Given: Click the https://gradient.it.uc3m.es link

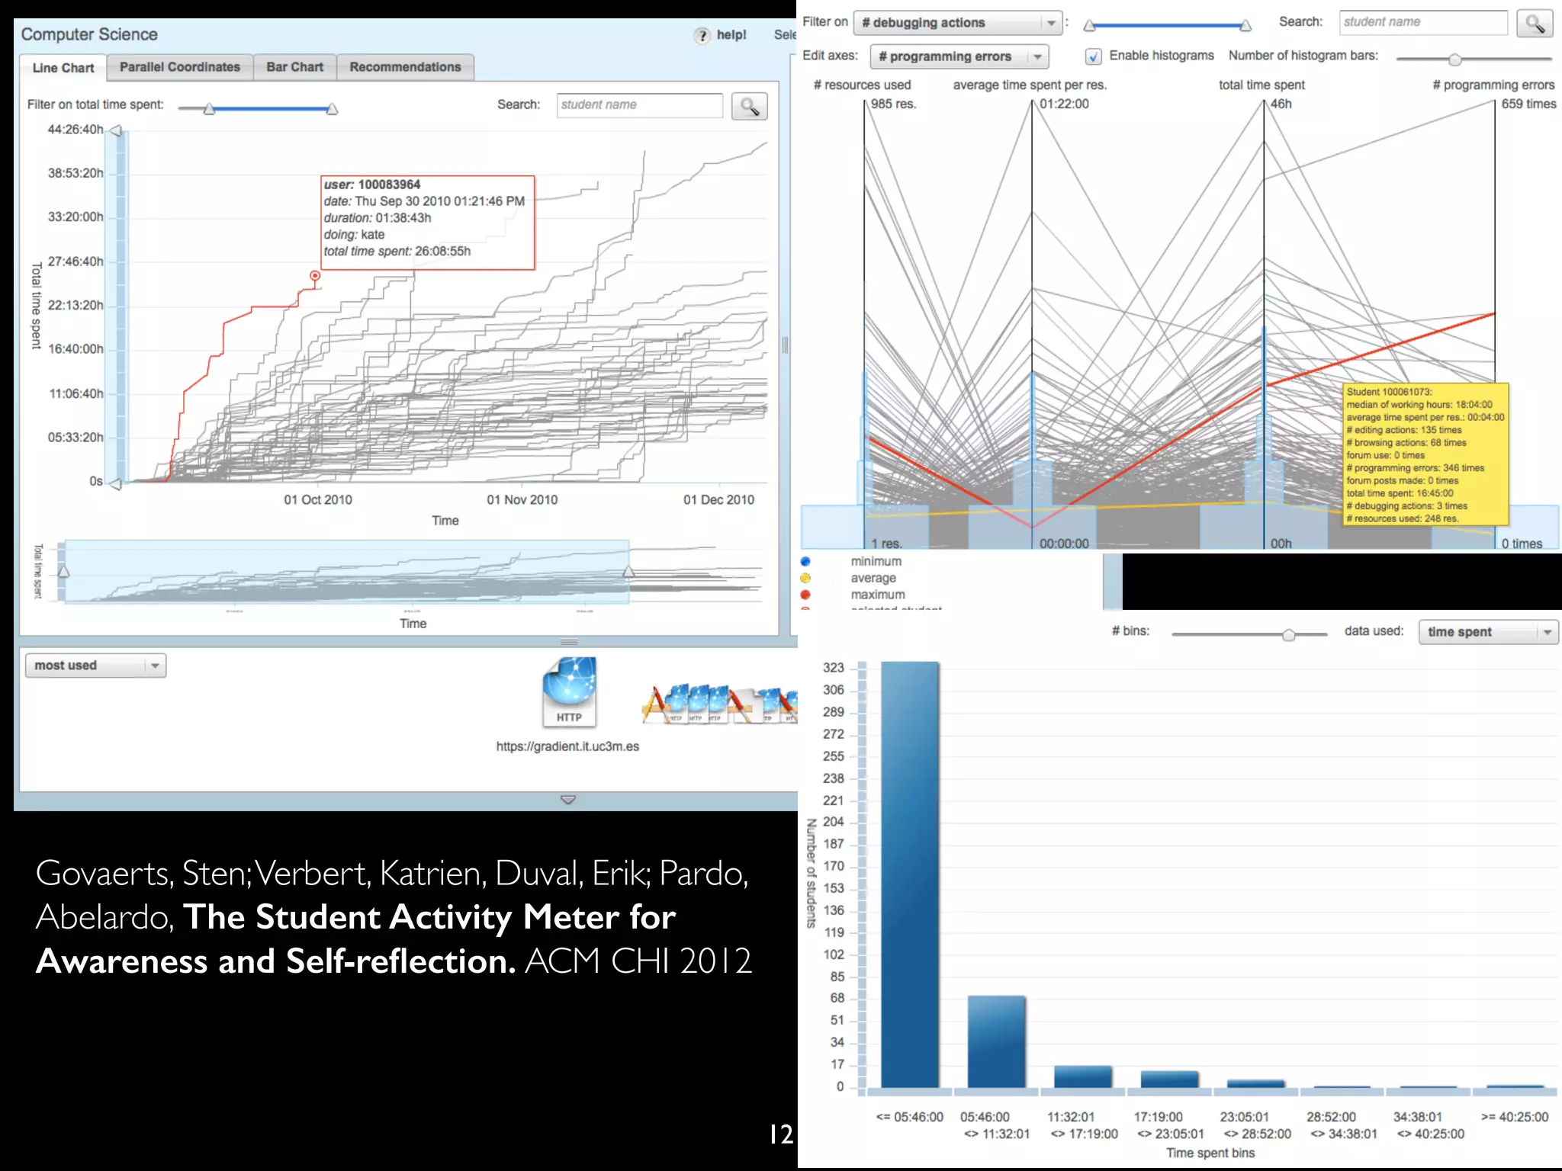Looking at the screenshot, I should (567, 746).
